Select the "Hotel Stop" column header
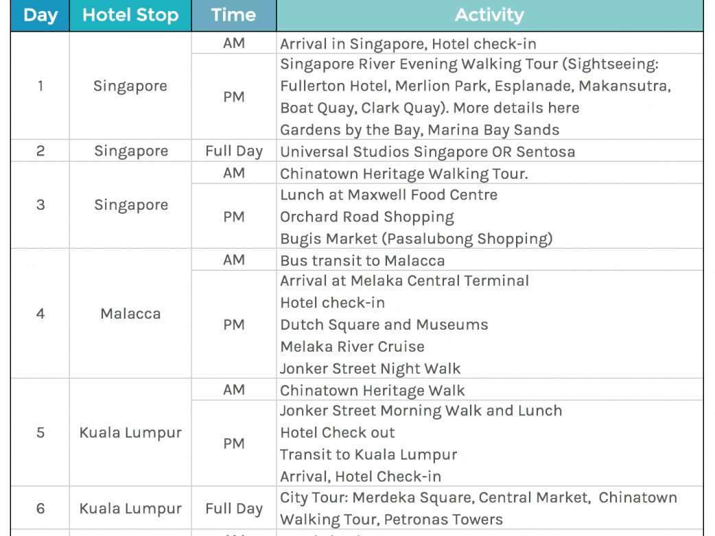The height and width of the screenshot is (536, 715). [130, 15]
